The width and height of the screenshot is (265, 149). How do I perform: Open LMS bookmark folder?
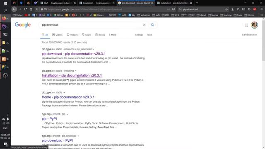click(x=165, y=15)
